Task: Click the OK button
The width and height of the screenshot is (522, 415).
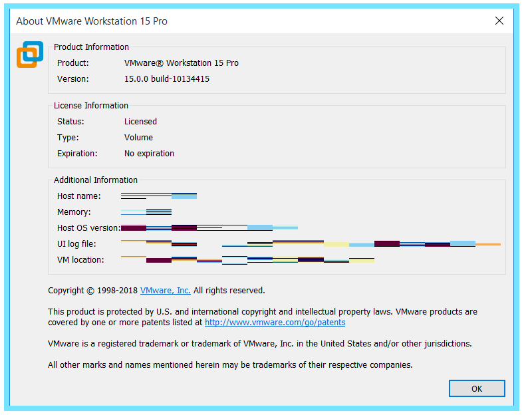Action: pos(477,388)
